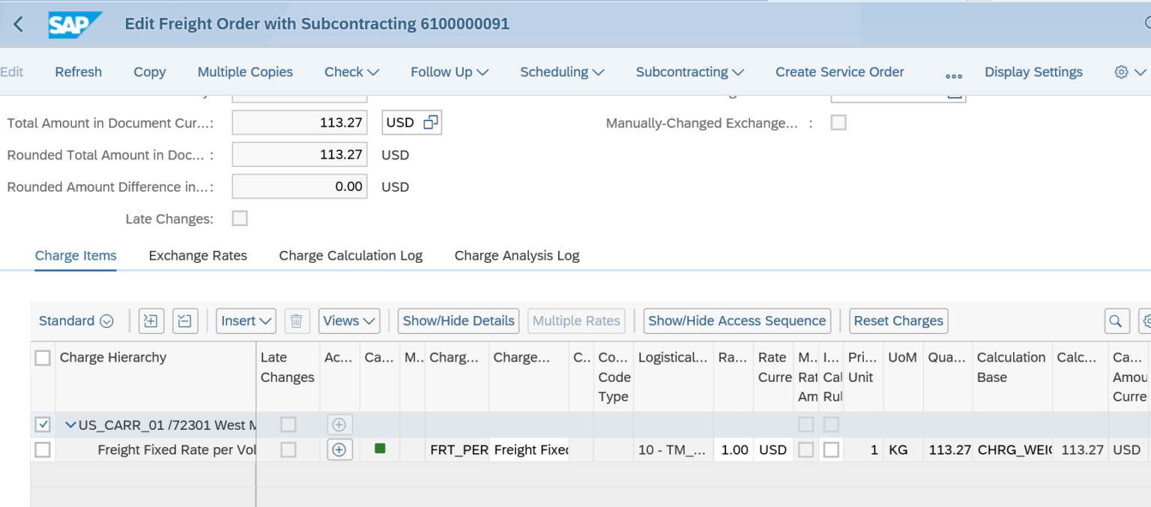
Task: Check the select-all box in the table header
Action: [x=41, y=357]
